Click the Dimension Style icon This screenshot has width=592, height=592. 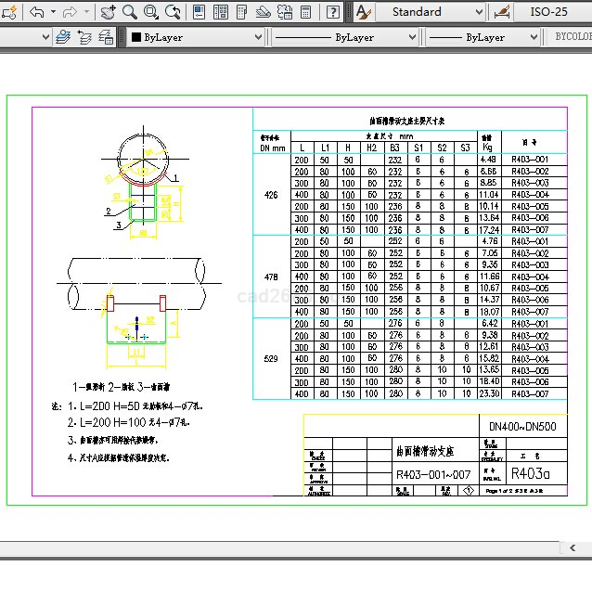(502, 12)
